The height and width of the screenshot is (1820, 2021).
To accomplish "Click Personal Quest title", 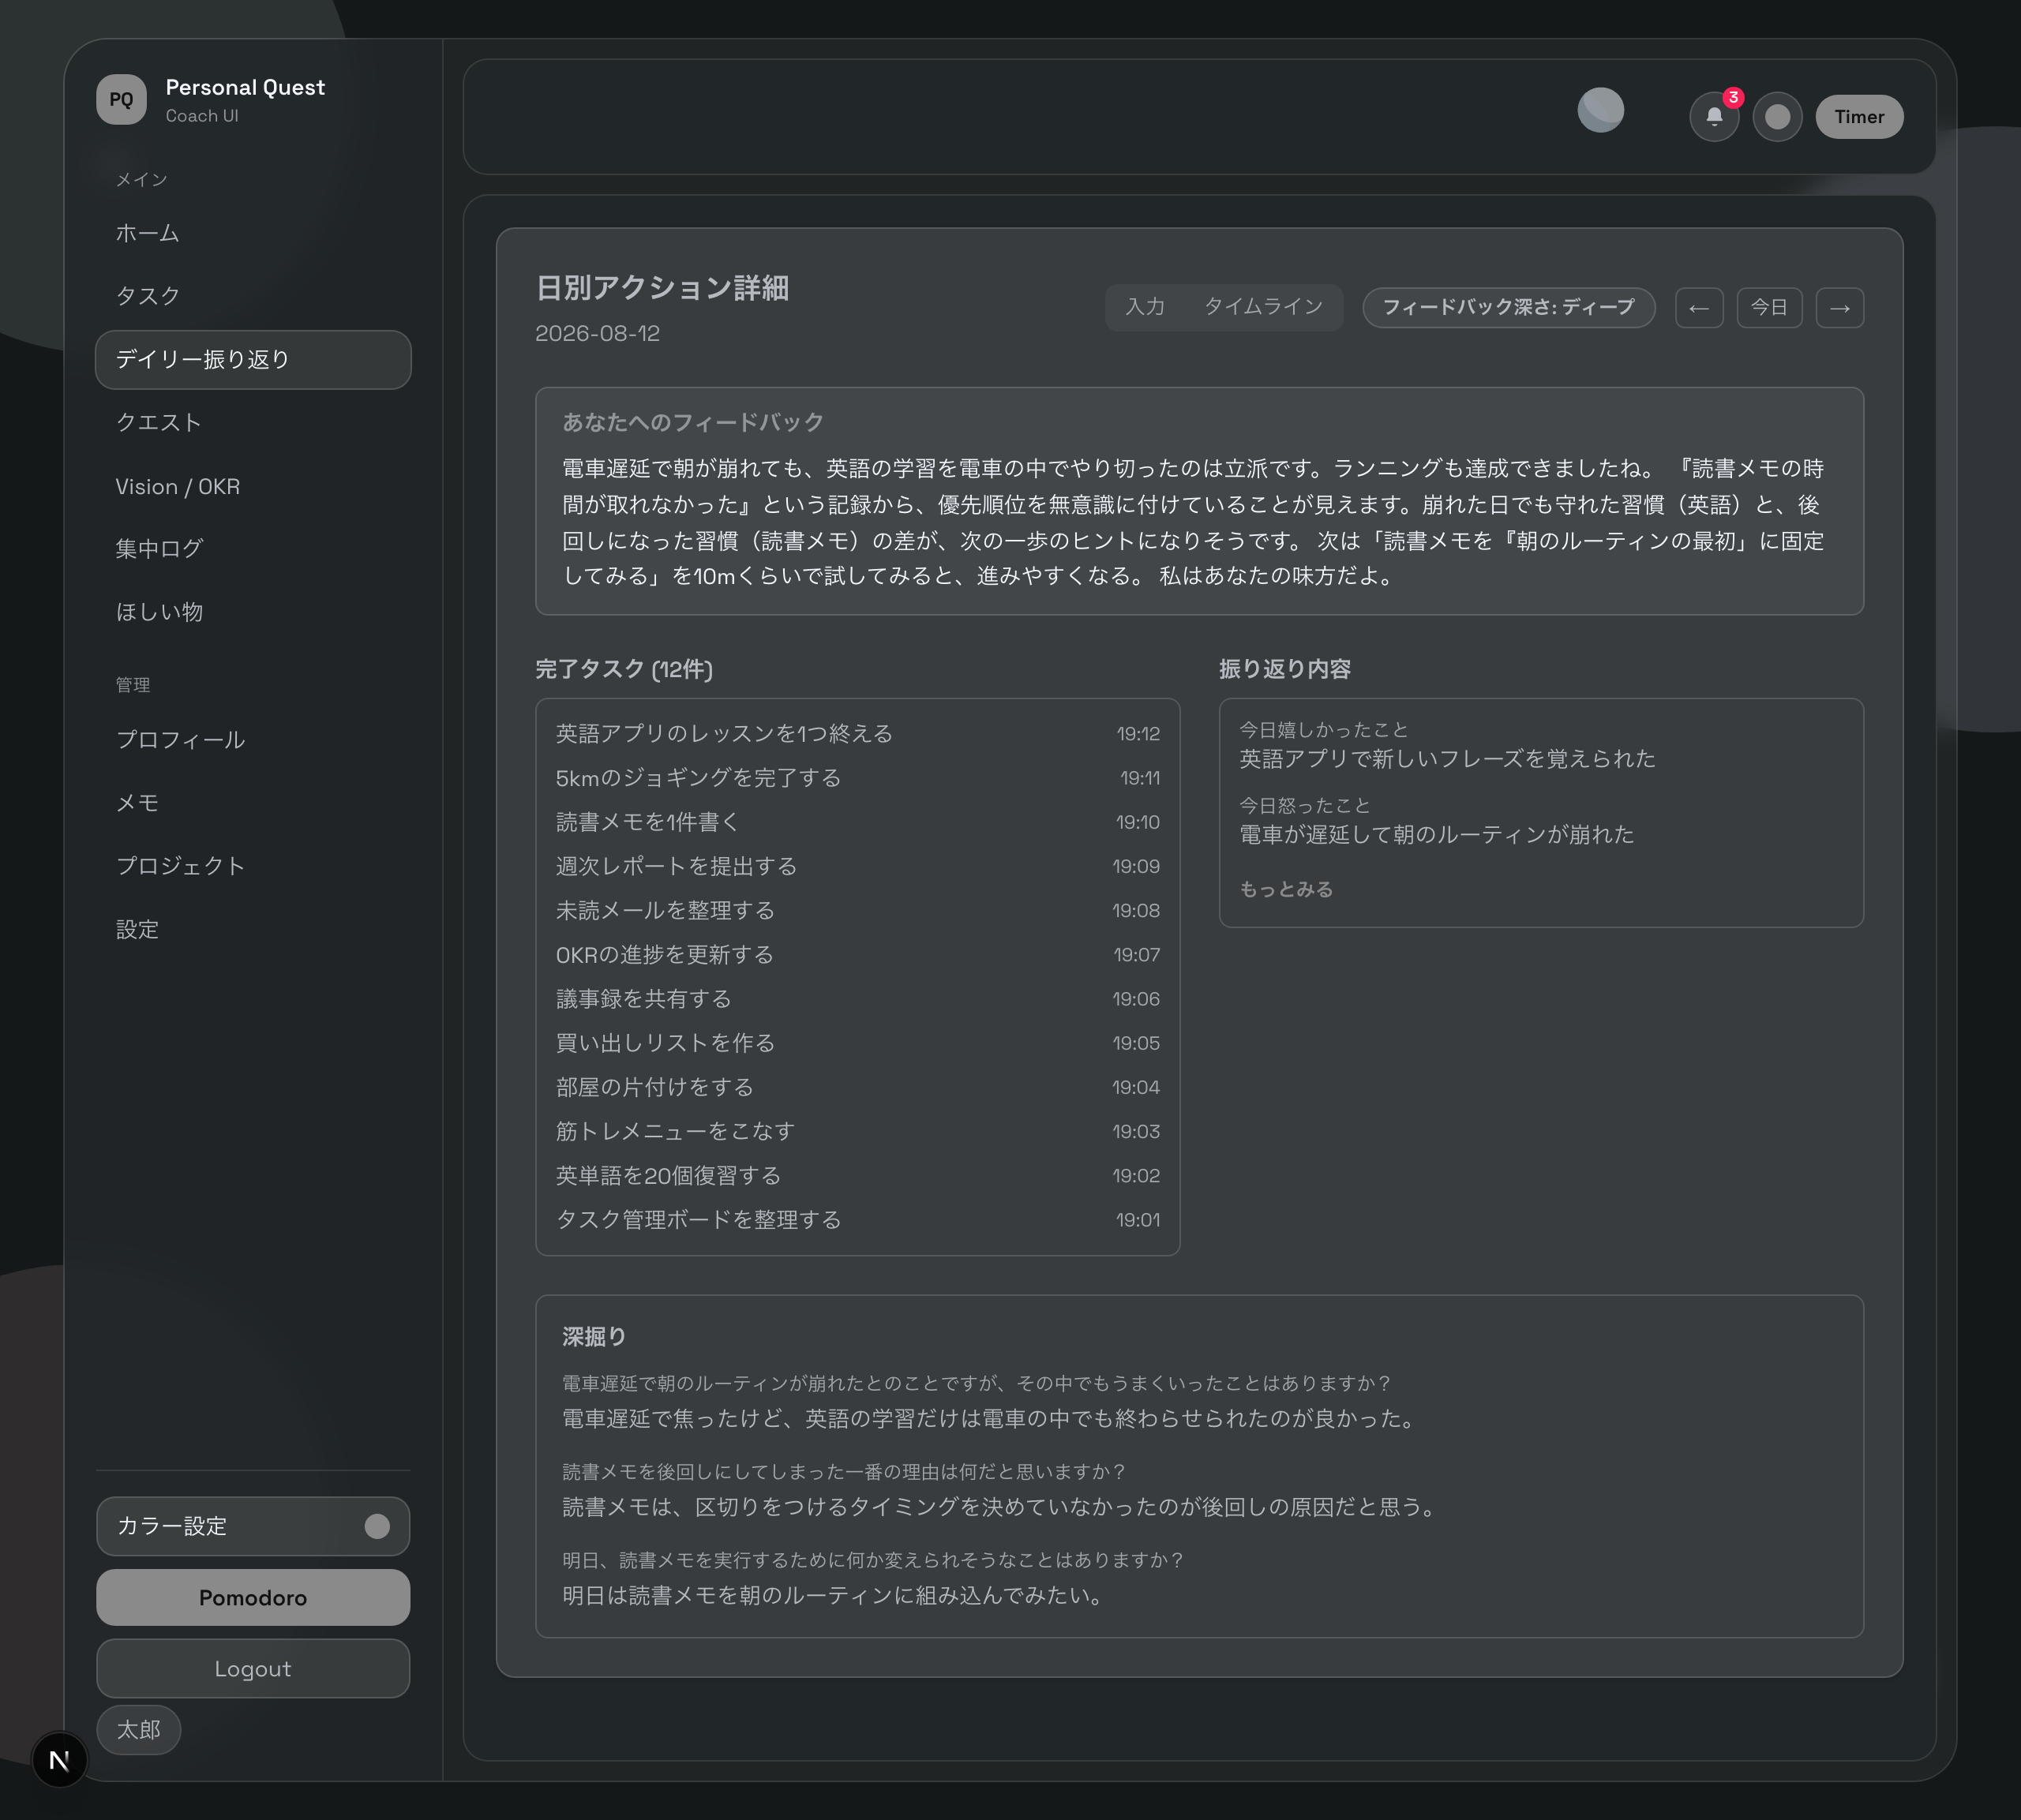I will pos(245,87).
